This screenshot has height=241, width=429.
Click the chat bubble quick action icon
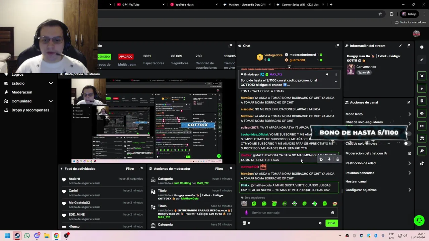(x=422, y=113)
